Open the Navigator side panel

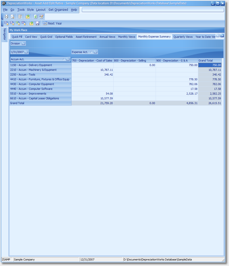pyautogui.click(x=5, y=34)
